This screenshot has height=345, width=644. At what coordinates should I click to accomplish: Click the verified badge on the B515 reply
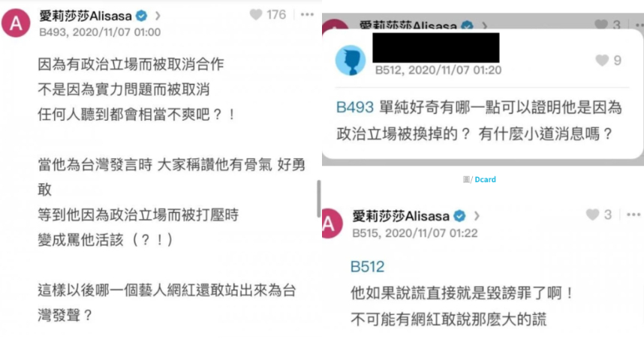(x=459, y=216)
